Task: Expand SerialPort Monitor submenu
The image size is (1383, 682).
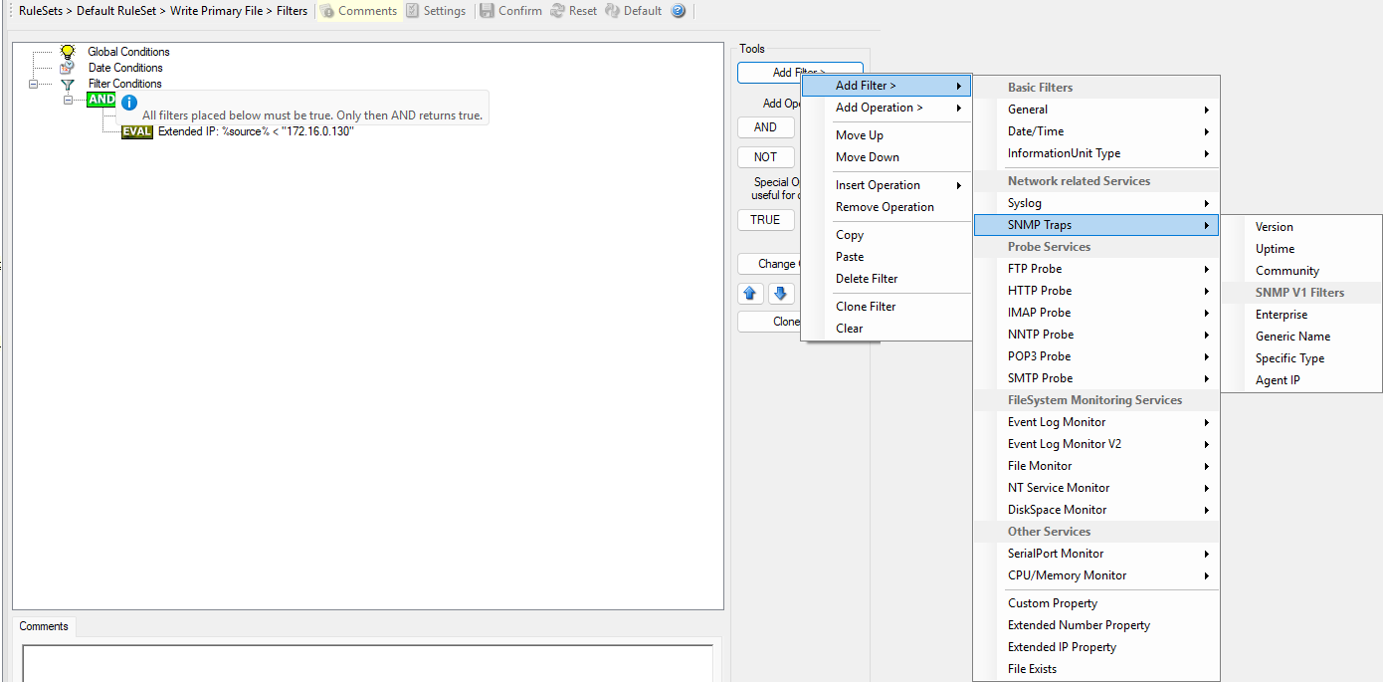Action: [1096, 554]
